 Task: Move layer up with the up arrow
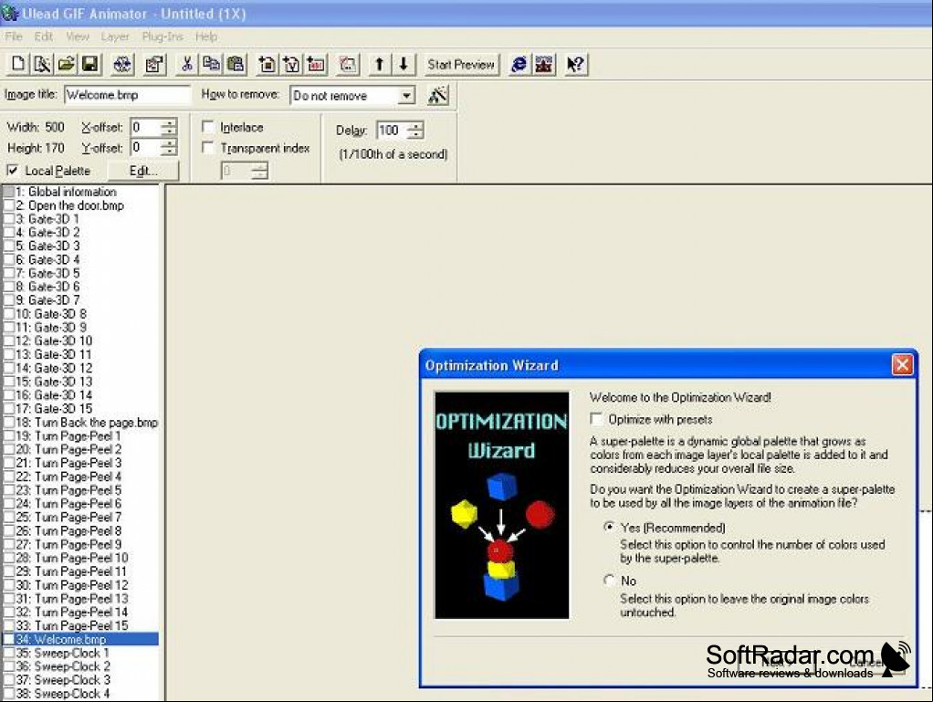379,64
